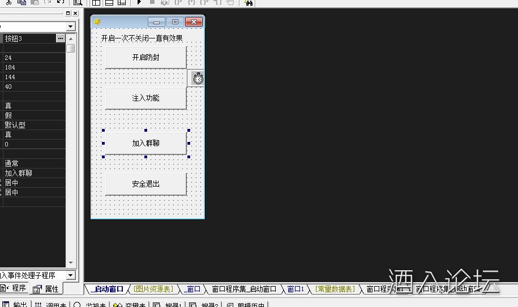Screen dimensions: 518x307
Task: Float the properties panel with the square icon
Action: (68, 14)
